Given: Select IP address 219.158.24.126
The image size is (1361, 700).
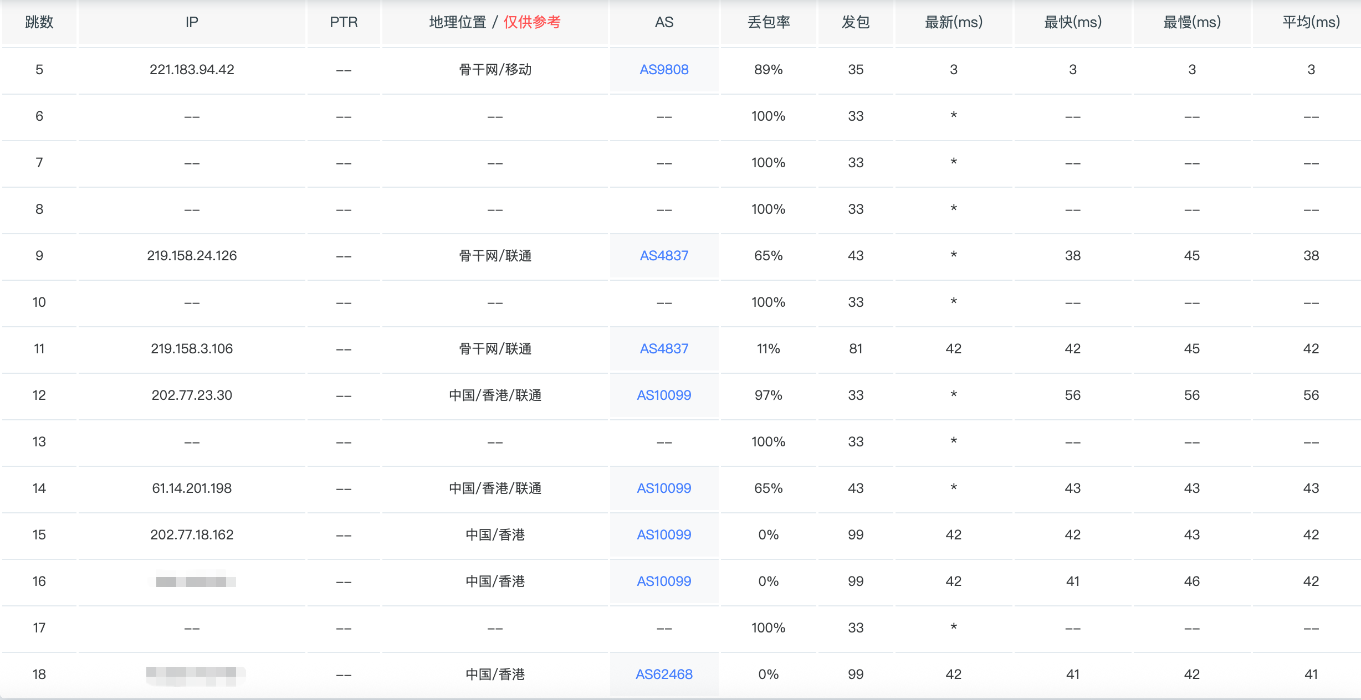Looking at the screenshot, I should coord(192,256).
